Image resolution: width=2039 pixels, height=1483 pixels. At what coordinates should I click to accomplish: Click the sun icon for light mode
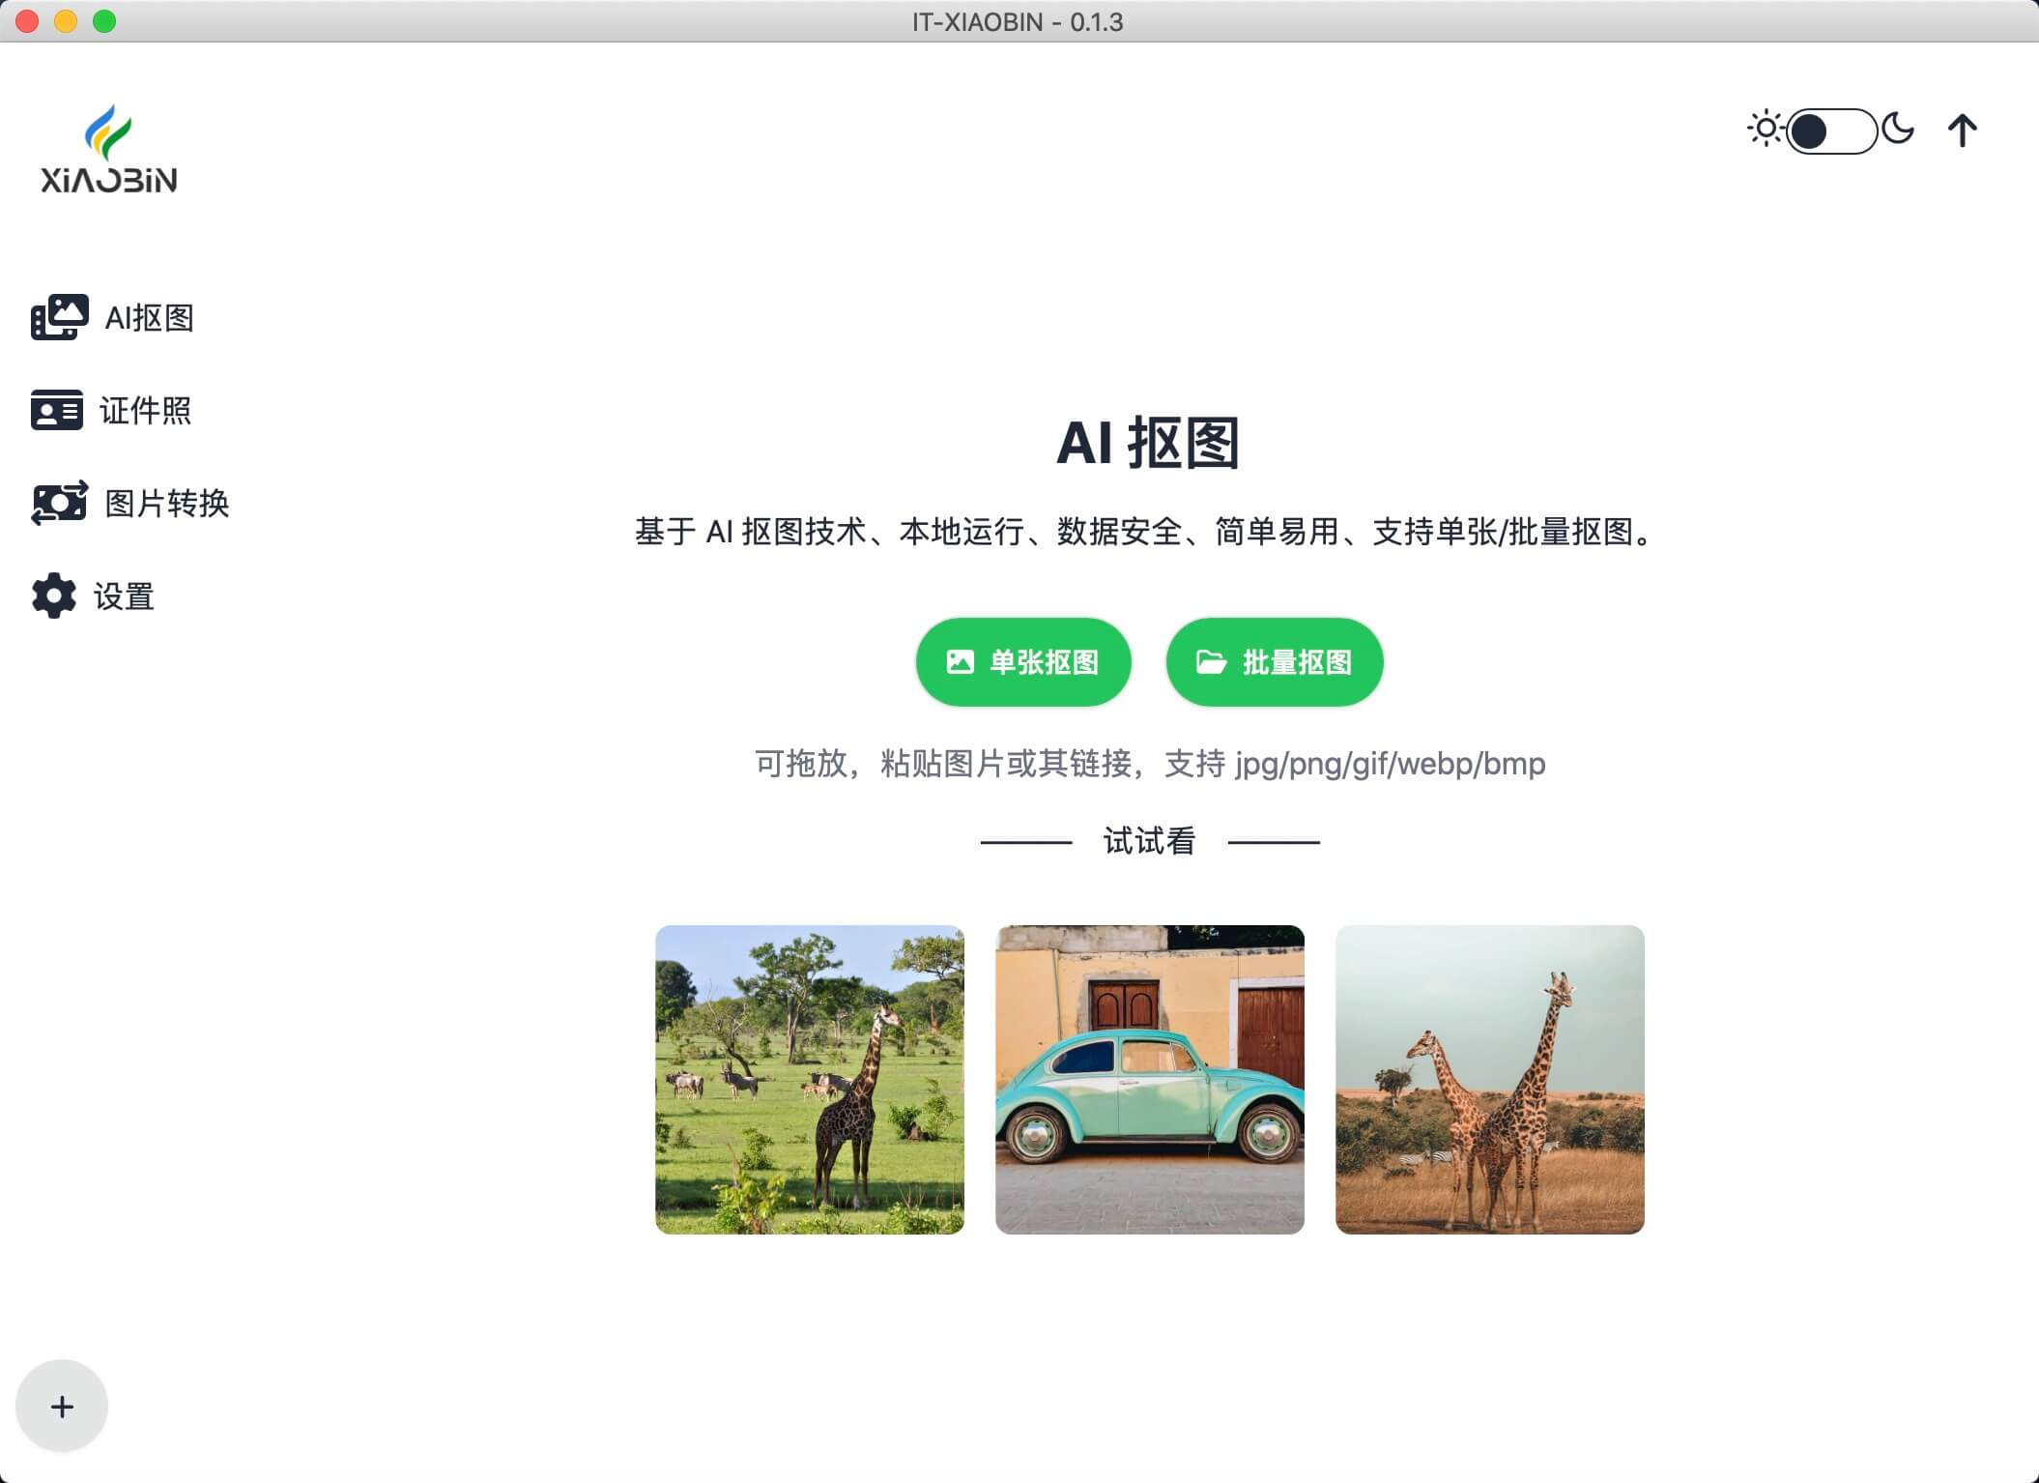1766,129
